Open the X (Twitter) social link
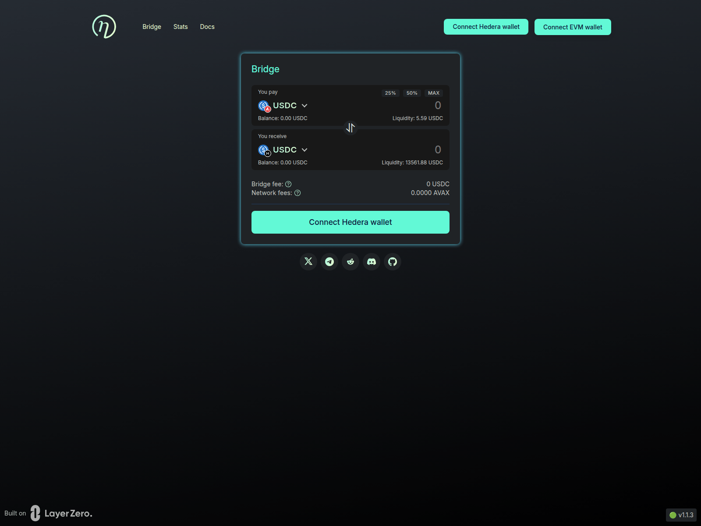This screenshot has height=526, width=701. (308, 262)
